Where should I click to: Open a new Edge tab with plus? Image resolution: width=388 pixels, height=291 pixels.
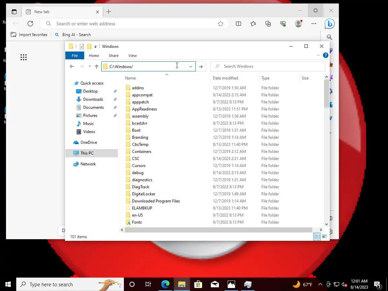109,12
